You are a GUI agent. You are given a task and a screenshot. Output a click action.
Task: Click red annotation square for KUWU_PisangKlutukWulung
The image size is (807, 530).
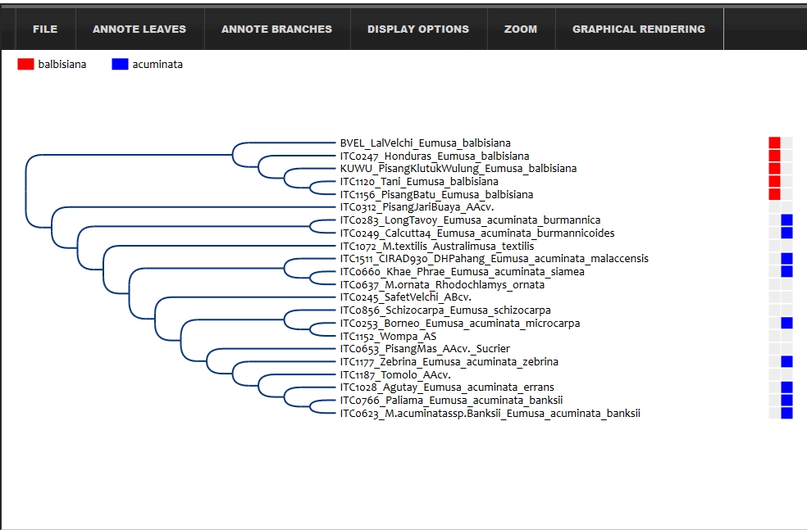(x=774, y=168)
